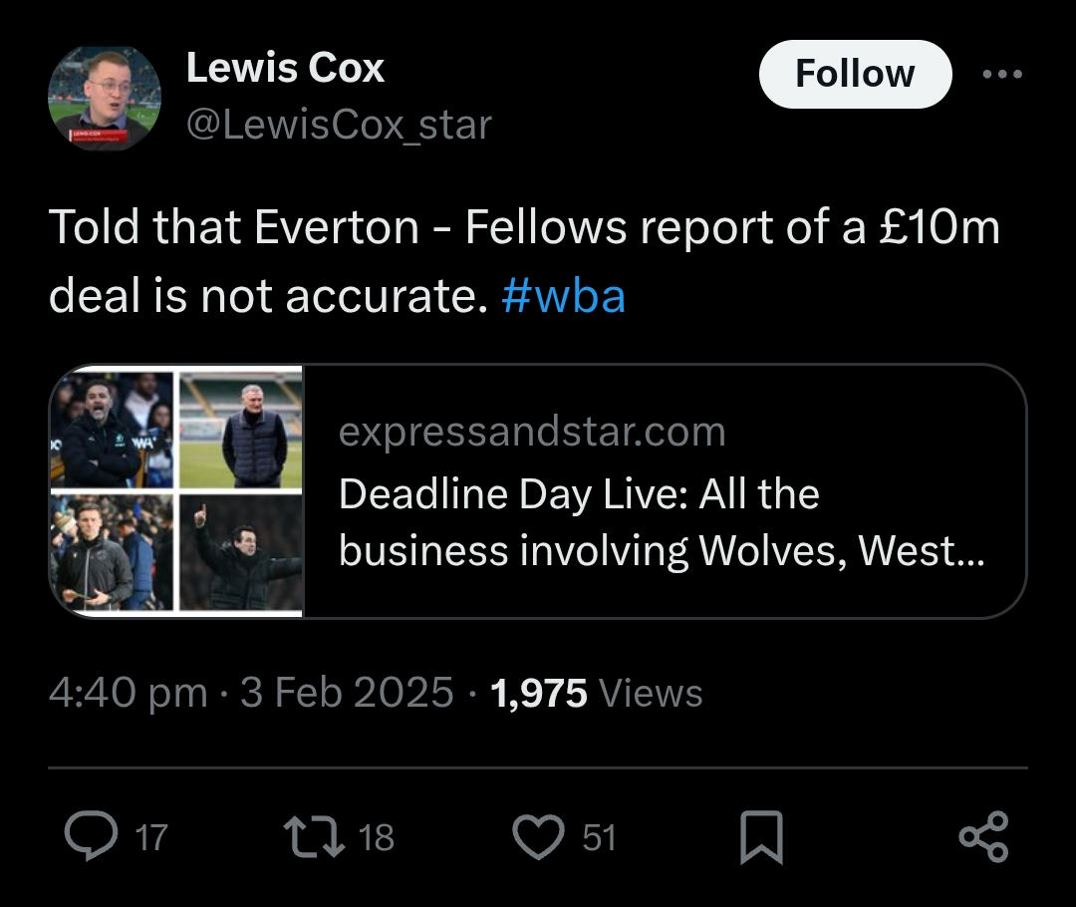Click the 51 likes count
Screen dimensions: 1076x907
pyautogui.click(x=599, y=837)
